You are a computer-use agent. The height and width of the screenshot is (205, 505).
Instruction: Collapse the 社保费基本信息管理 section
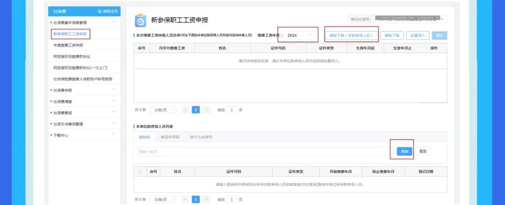(x=113, y=22)
